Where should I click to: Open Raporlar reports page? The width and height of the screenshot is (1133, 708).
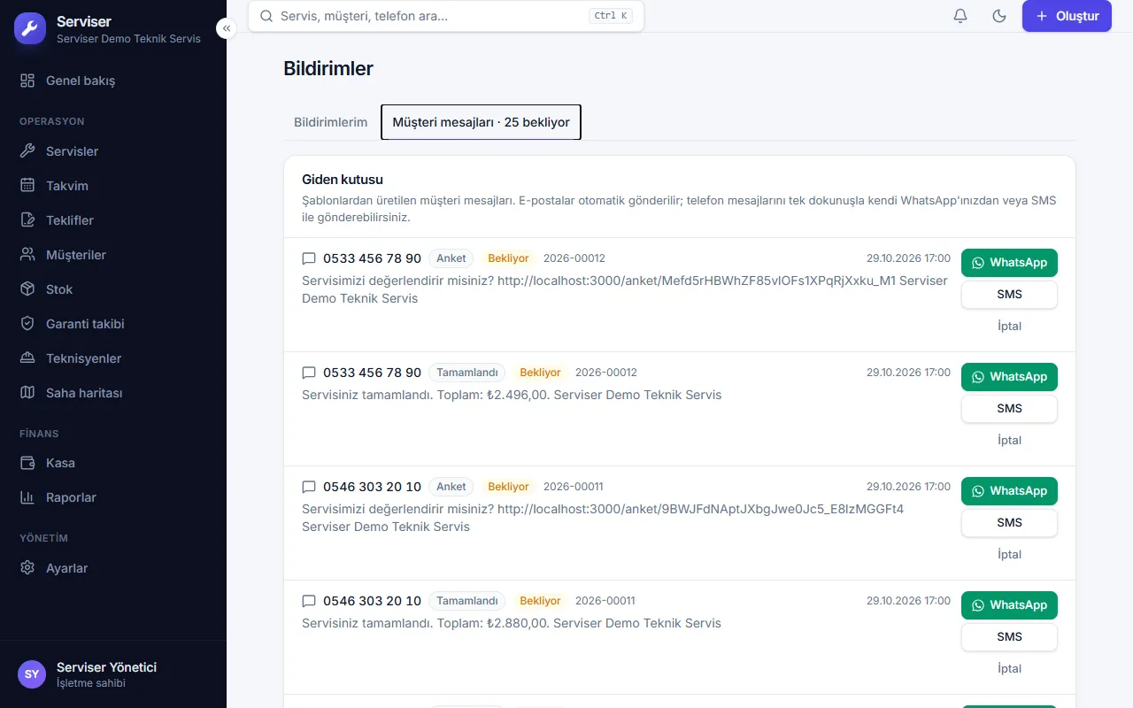pos(113,497)
